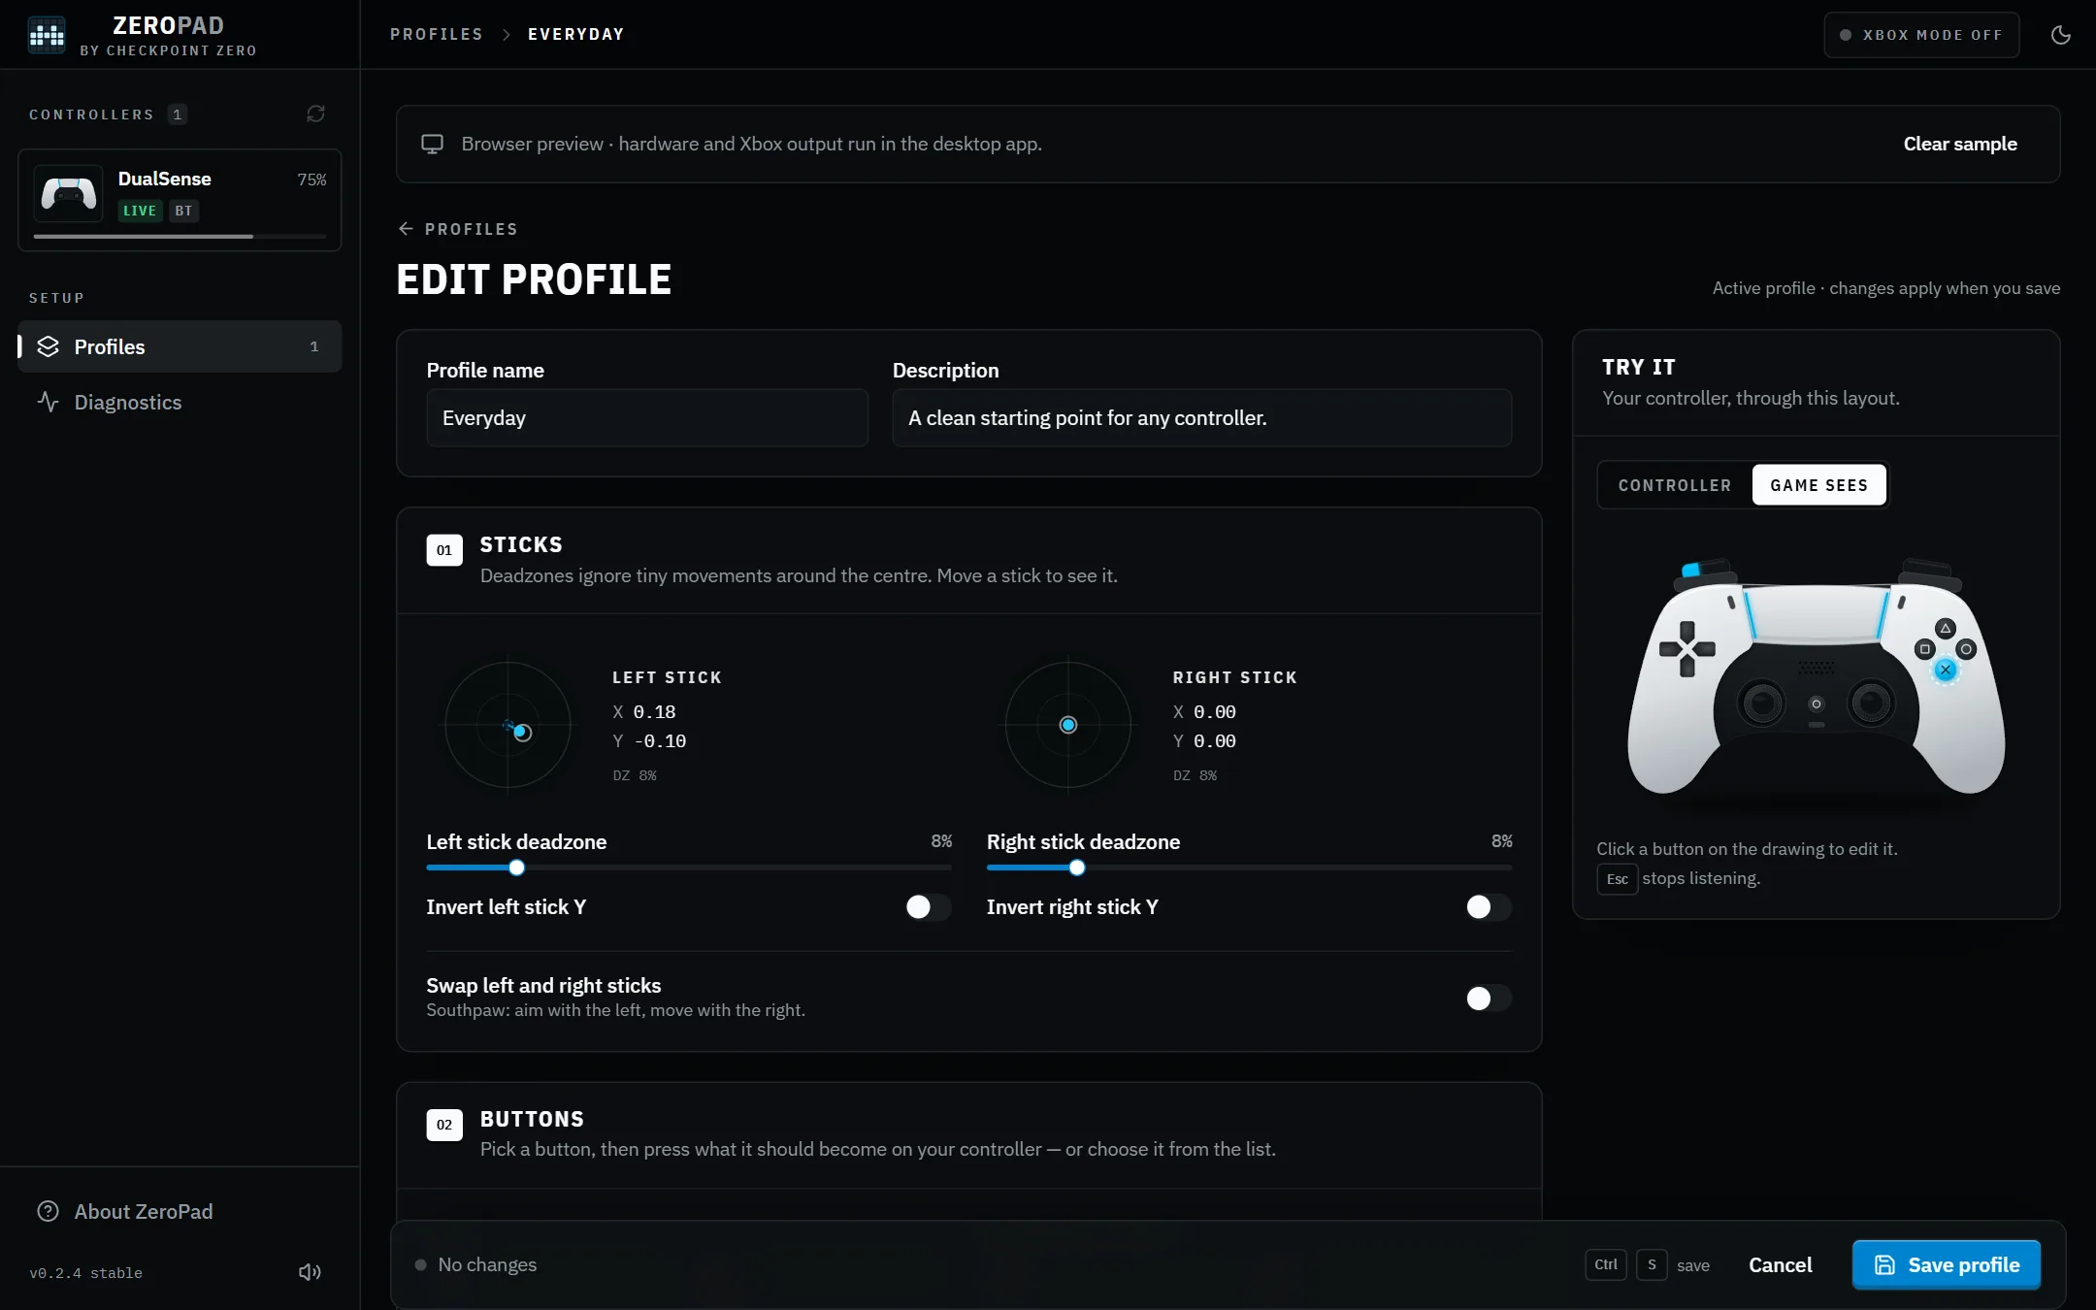Open Diagnostics in the sidebar

pos(180,402)
